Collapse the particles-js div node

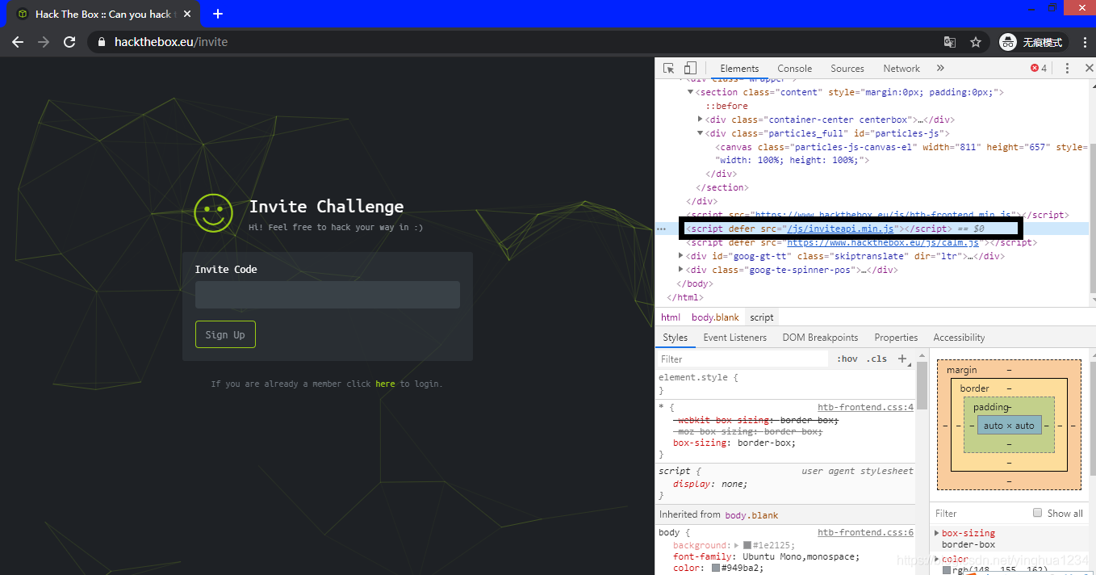[x=701, y=133]
